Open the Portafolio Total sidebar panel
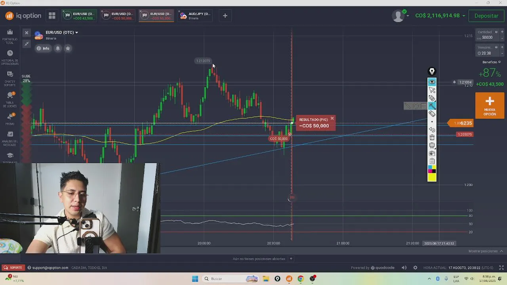 [10, 36]
